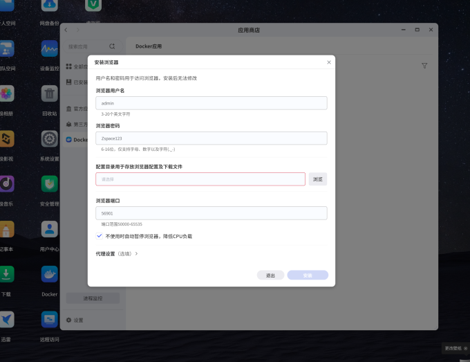Select 官方应用 in the sidebar

[x=77, y=109]
